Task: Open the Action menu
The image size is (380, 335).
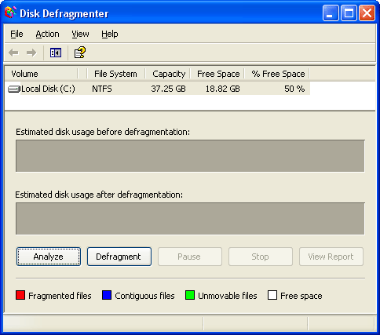Action: (x=47, y=34)
